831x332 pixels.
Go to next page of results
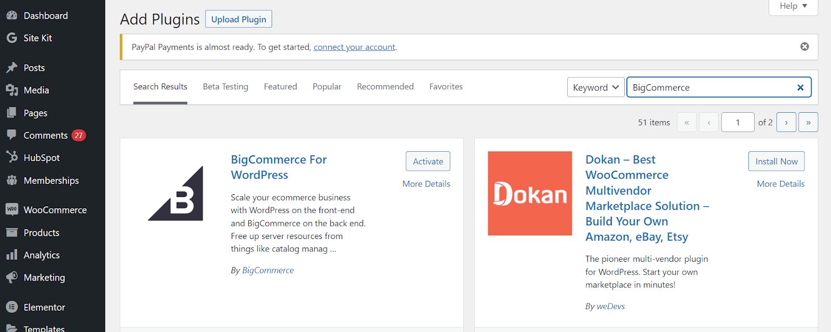786,122
